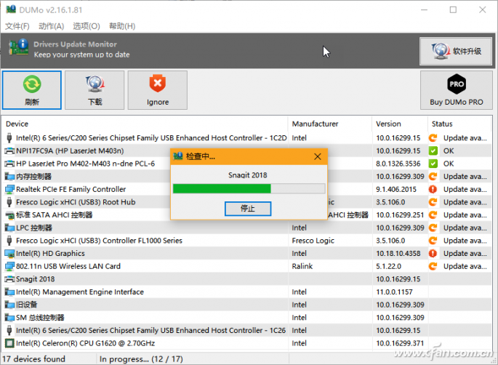This screenshot has width=498, height=365.
Task: Open the Options (选项) menu
Action: (x=86, y=26)
